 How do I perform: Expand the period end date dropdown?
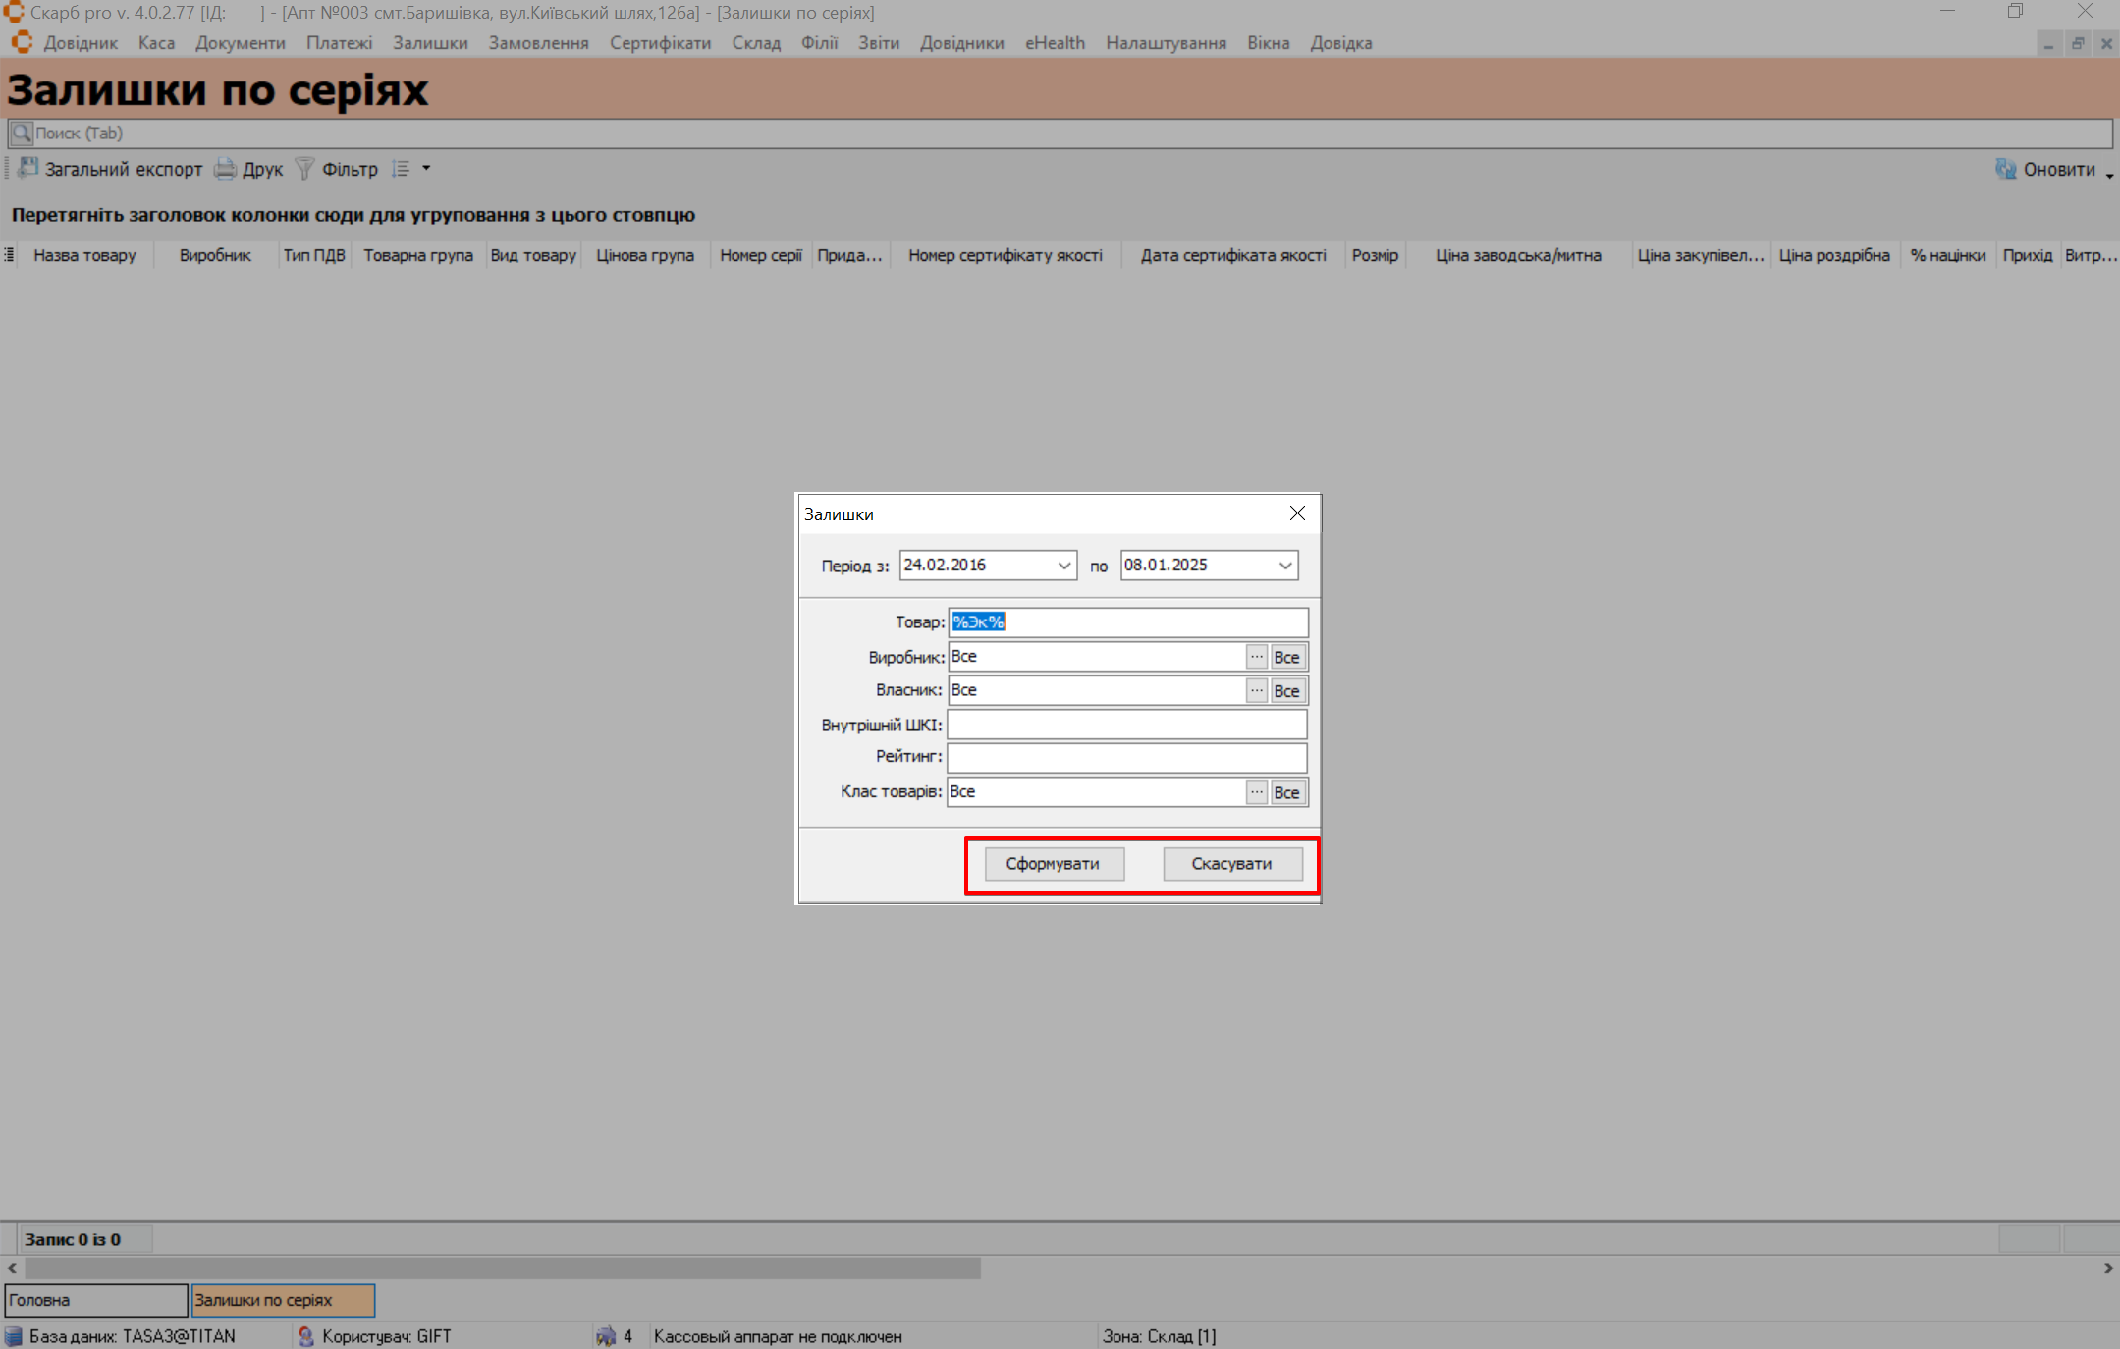[x=1285, y=566]
